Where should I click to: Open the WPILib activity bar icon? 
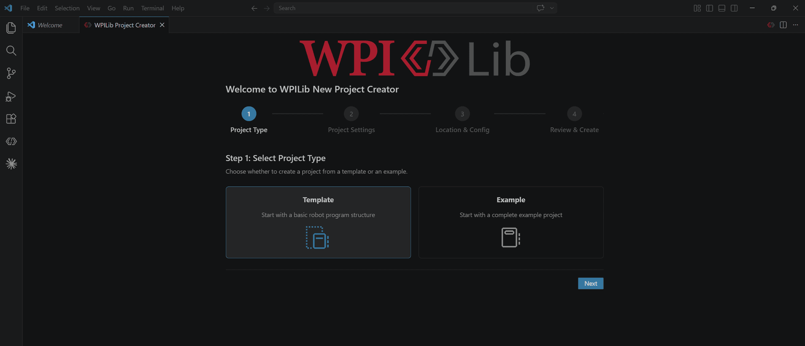tap(11, 142)
